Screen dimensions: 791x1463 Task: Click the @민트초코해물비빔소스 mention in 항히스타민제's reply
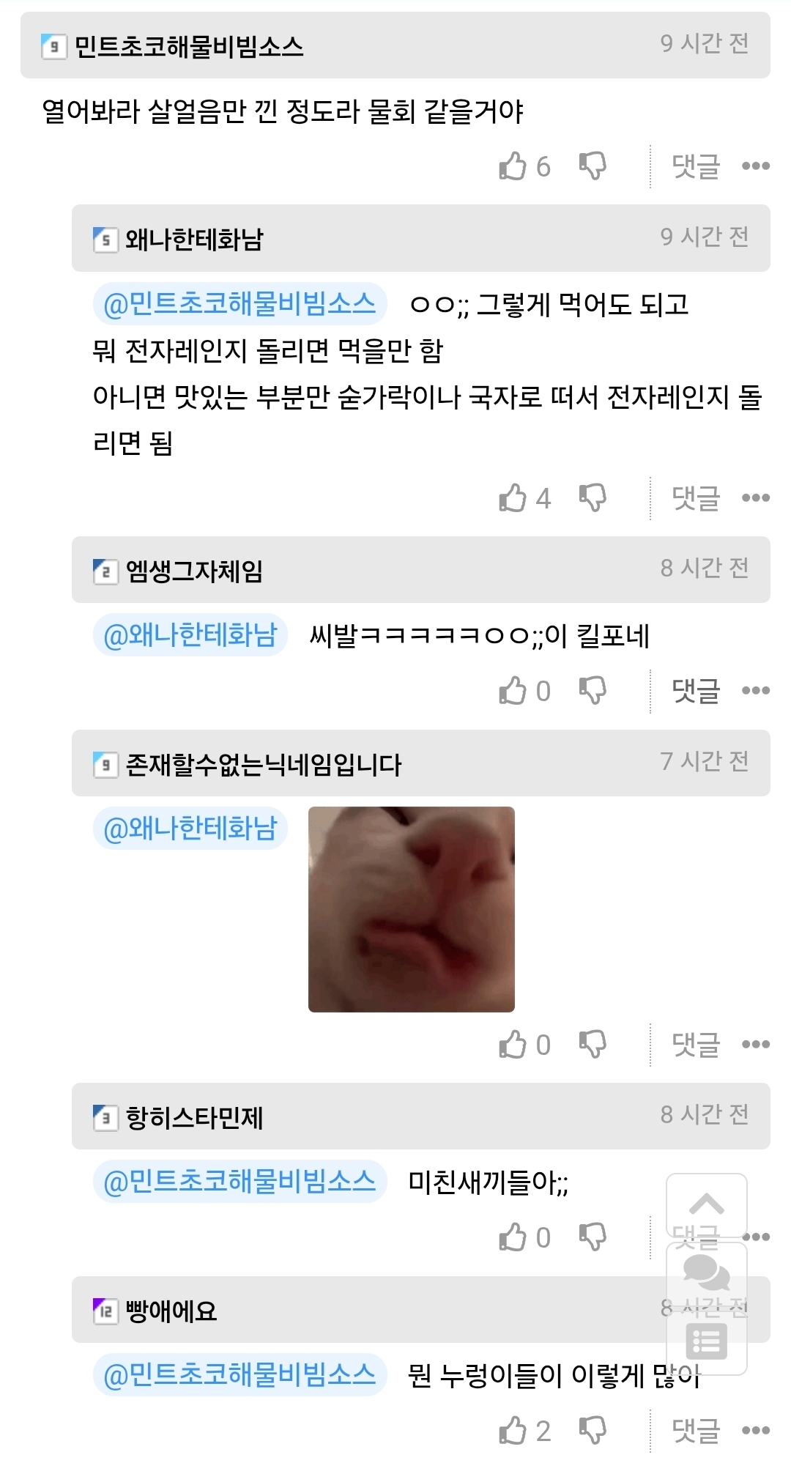pos(240,1182)
